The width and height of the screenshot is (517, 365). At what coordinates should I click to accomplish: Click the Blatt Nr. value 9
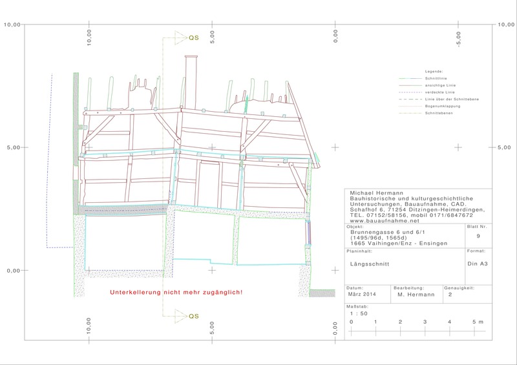tap(478, 236)
